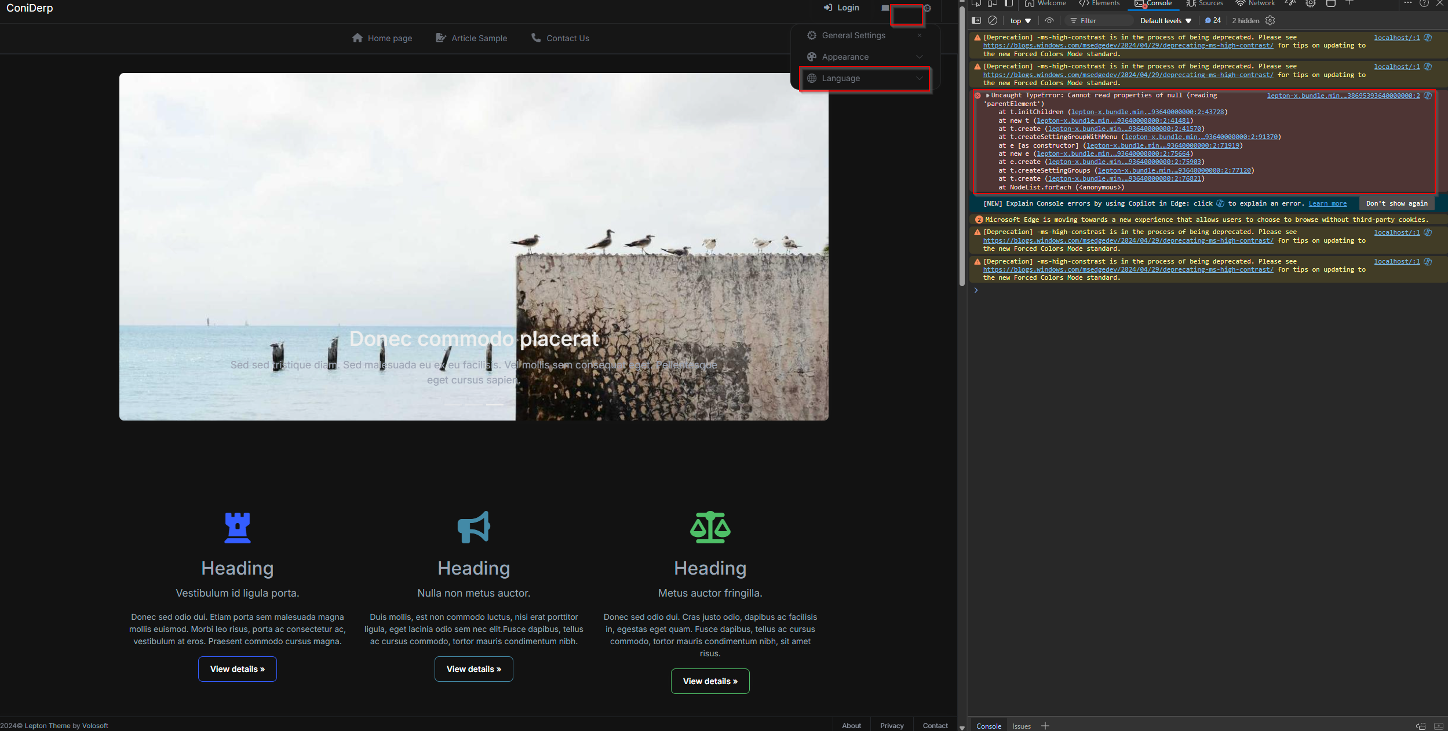Open the Issues tab in bottom drawer
The width and height of the screenshot is (1448, 731).
1021,726
